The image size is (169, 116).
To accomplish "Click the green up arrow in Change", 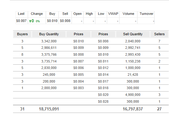I will point(30,21).
